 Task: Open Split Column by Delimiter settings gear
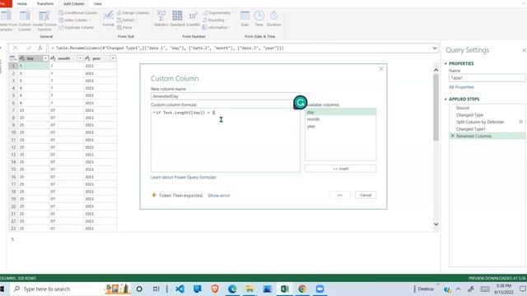tap(520, 122)
